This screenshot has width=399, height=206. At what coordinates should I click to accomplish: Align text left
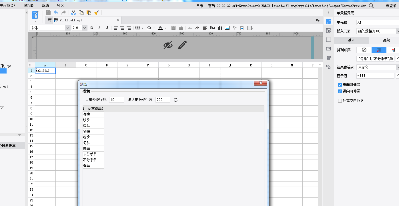click(116, 28)
